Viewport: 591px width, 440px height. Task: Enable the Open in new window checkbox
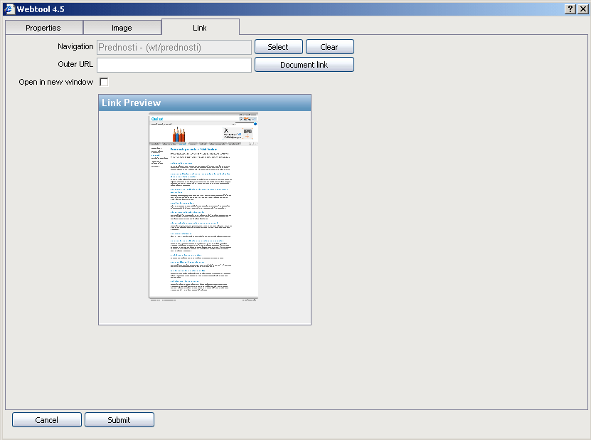pyautogui.click(x=104, y=83)
